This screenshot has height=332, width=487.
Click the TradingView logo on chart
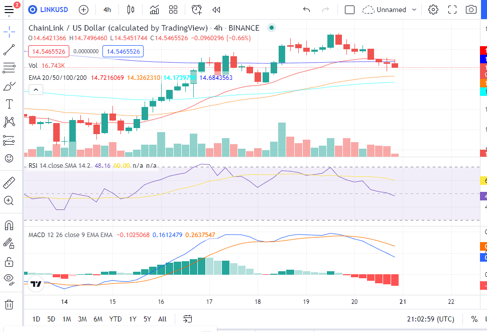pyautogui.click(x=36, y=284)
